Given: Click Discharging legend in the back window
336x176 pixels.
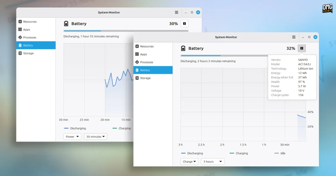Looking at the screenshot, I should pyautogui.click(x=75, y=128).
